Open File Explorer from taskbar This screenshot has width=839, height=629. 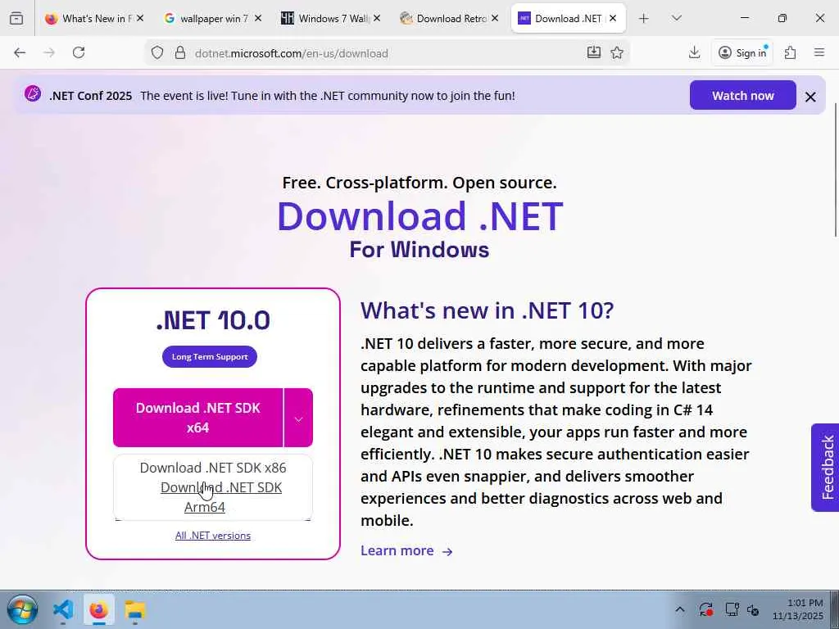[135, 609]
